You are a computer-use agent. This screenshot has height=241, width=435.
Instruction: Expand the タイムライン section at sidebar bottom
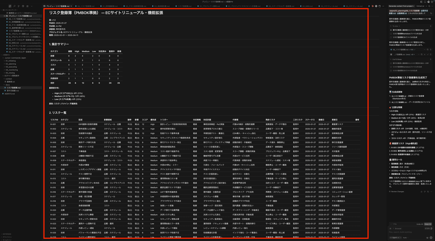click(x=21, y=239)
